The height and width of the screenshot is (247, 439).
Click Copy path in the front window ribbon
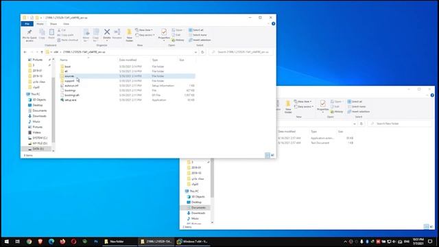[x=65, y=35]
